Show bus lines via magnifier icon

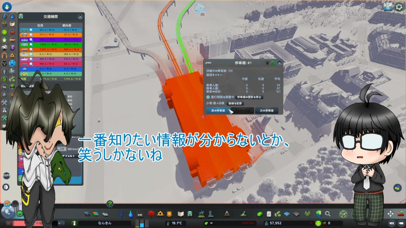click(31, 30)
